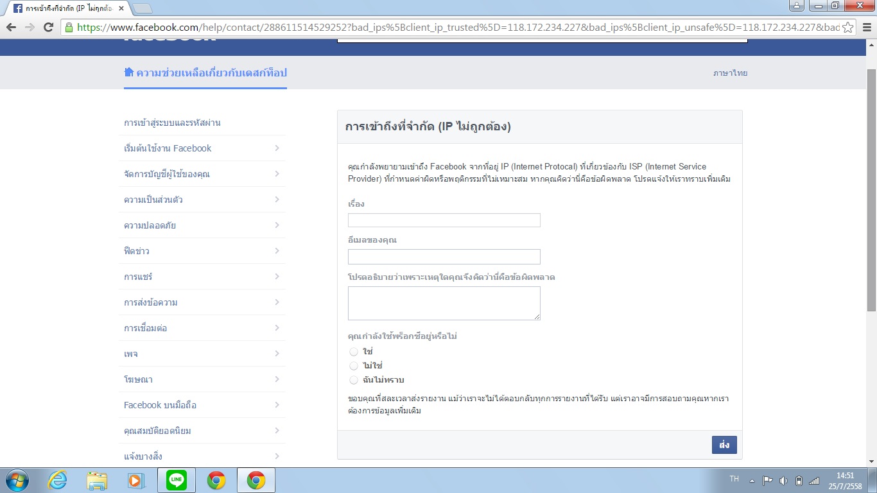
Task: Select the 'ไม่ใช่' radio button
Action: 353,366
